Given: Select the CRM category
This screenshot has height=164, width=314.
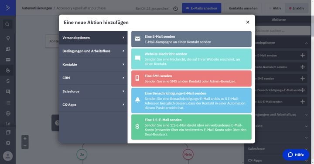Looking at the screenshot, I should click(x=93, y=78).
